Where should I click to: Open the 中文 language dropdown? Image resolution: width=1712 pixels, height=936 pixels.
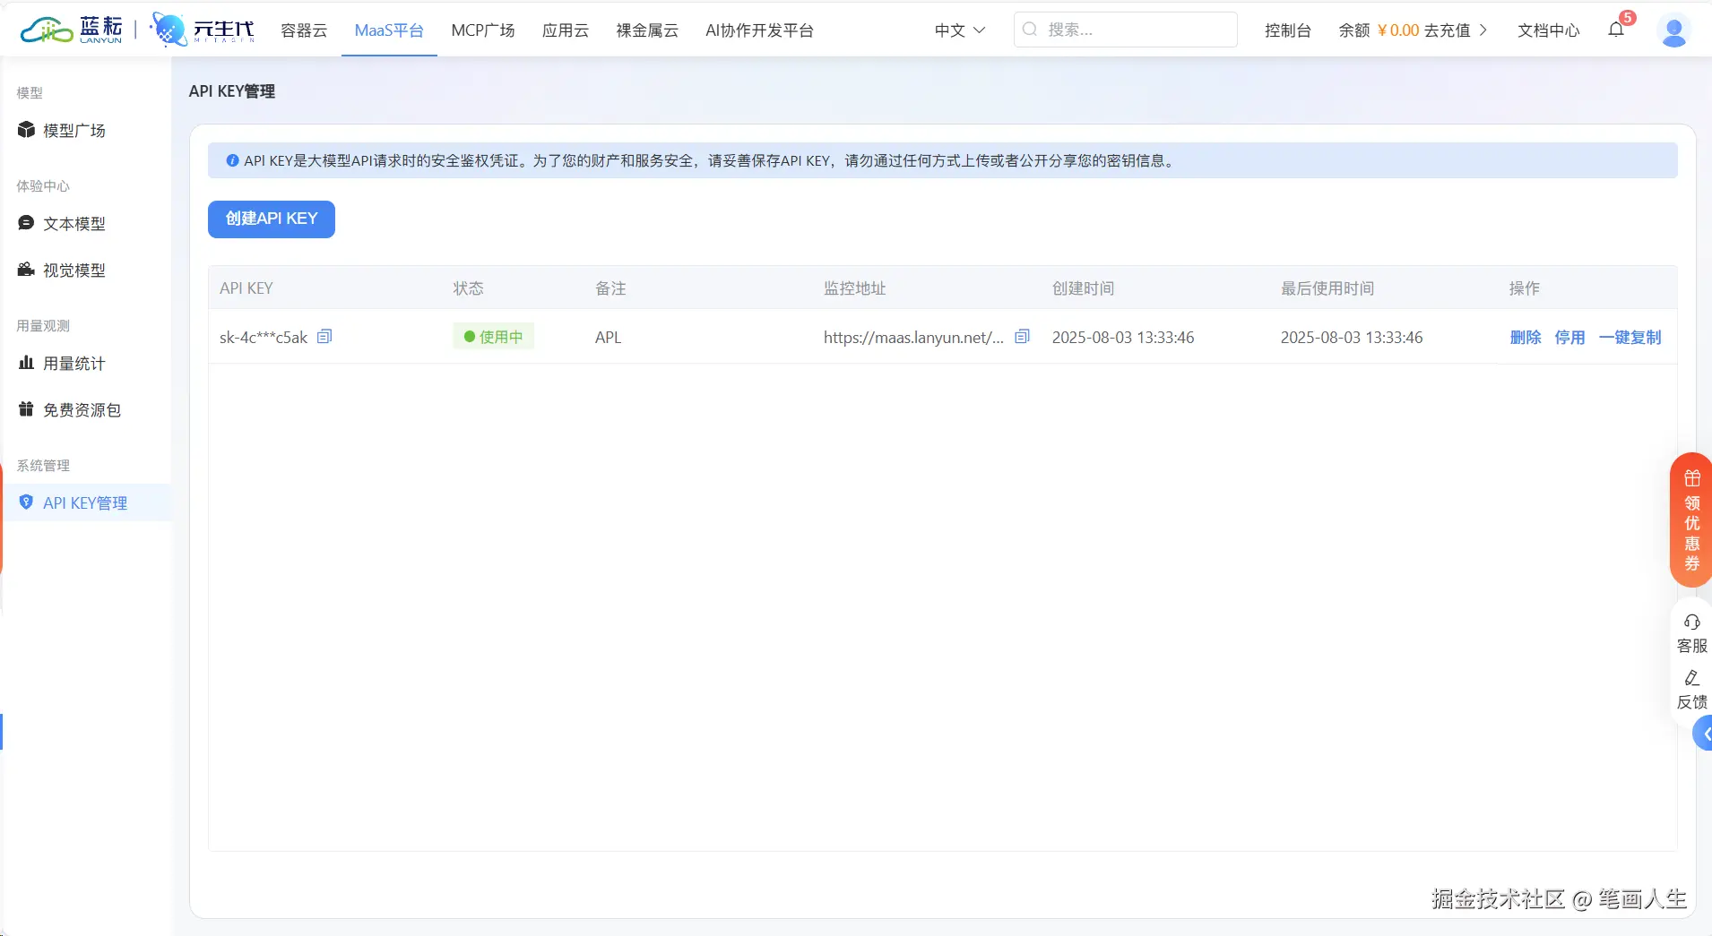pos(959,30)
